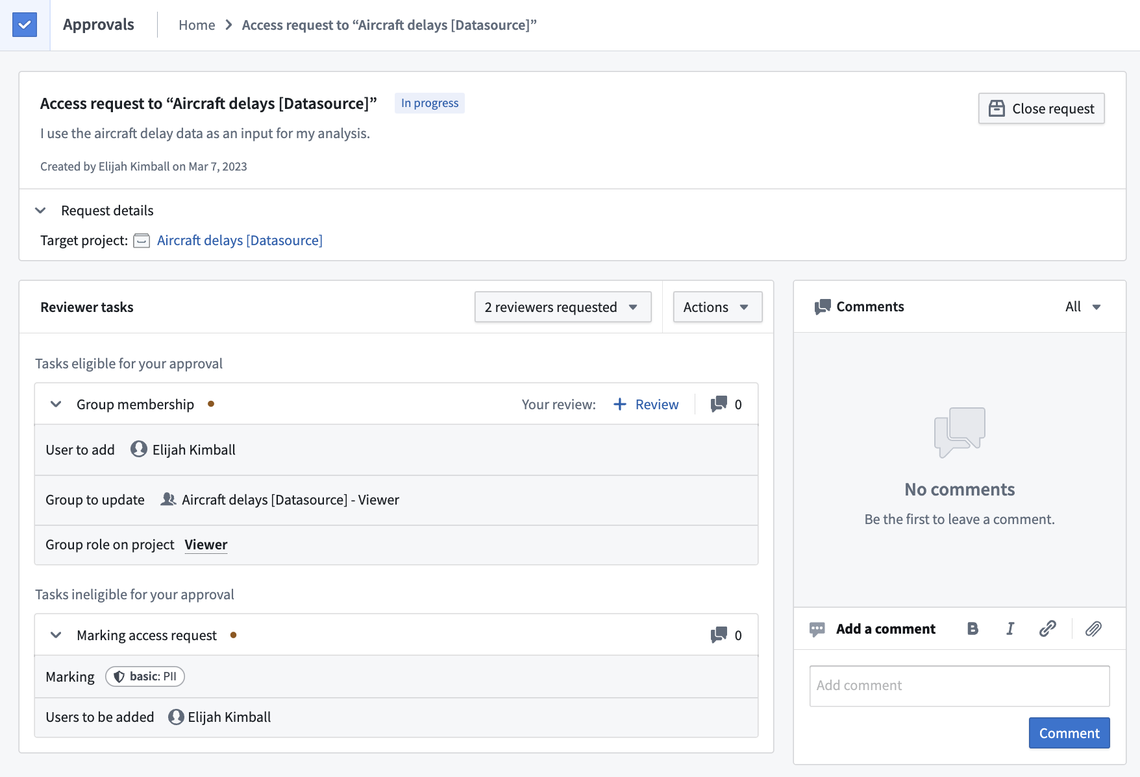Collapse the Request details section
This screenshot has height=777, width=1140.
pyautogui.click(x=40, y=210)
